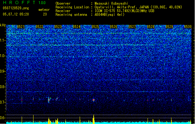
Task: Click the tallest yellow power spike near 0525
Action: point(94,119)
